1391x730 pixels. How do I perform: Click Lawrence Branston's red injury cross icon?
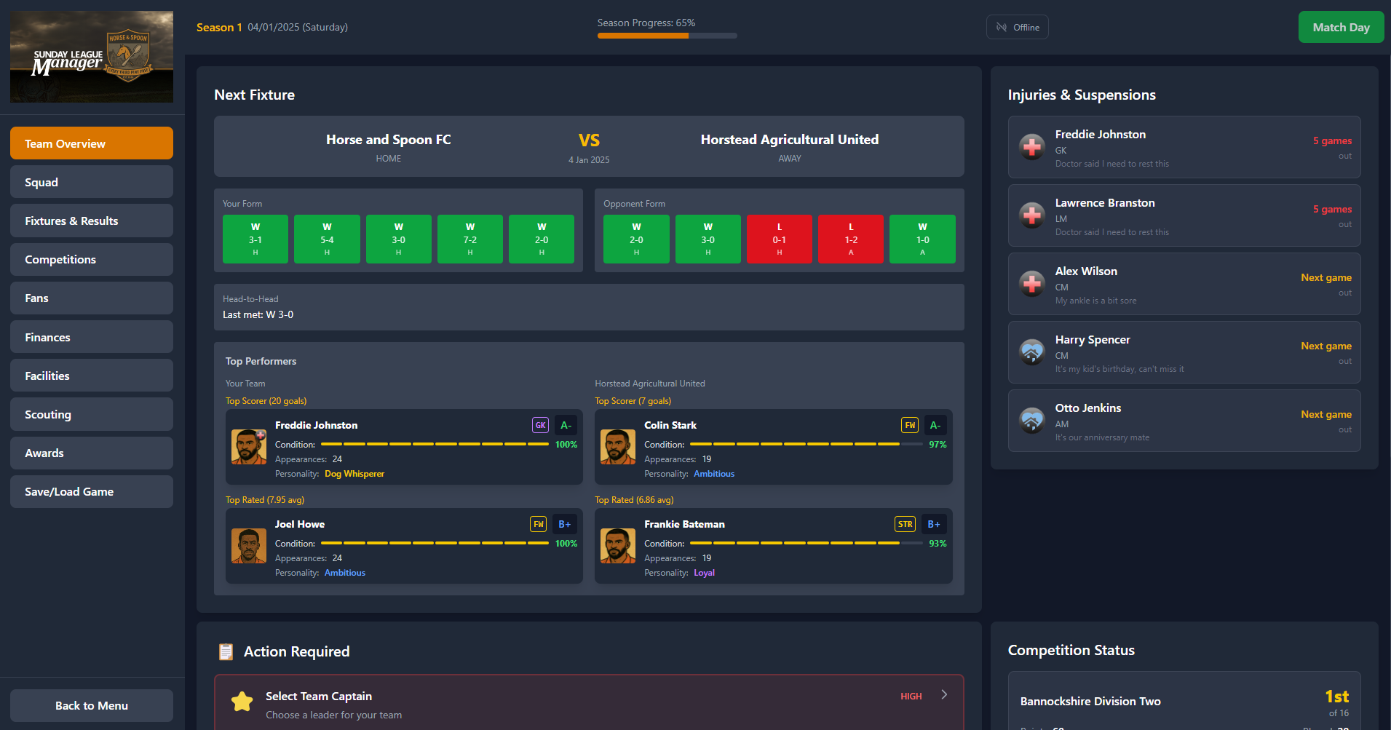[1032, 215]
